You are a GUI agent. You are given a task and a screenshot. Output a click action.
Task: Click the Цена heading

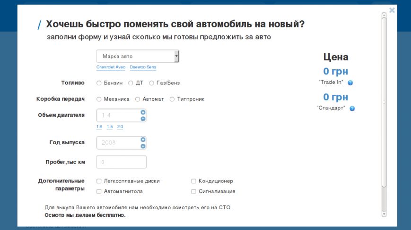(x=336, y=57)
